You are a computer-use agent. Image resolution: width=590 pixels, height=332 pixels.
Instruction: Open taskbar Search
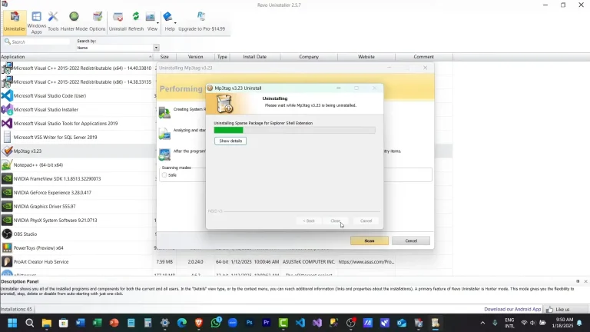tap(29, 323)
